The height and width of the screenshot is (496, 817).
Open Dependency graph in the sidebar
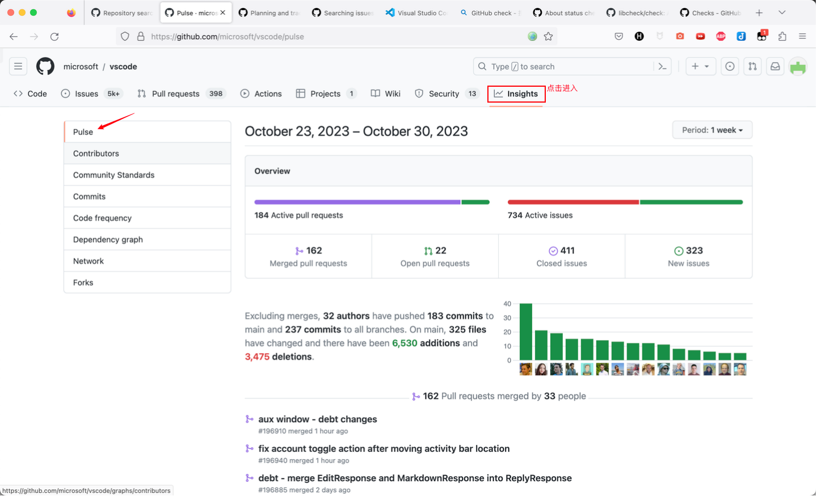[148, 240]
